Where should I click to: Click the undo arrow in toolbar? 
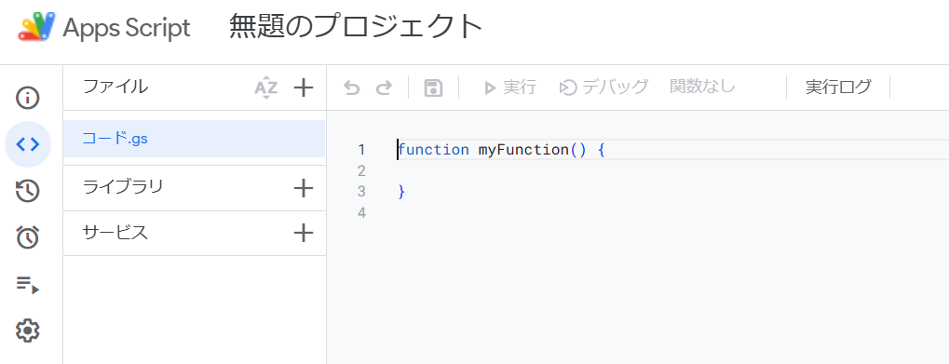(352, 88)
